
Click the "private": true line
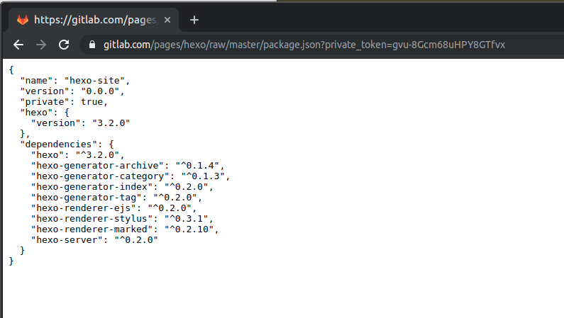[65, 101]
